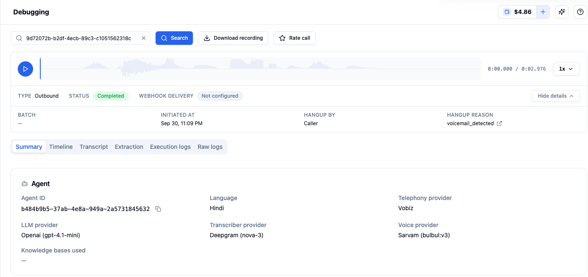Click the Sarvam (bulbul:v3) value
588x277 pixels.
click(424, 235)
